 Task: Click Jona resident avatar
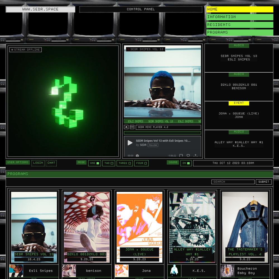pyautogui.click(x=122, y=271)
